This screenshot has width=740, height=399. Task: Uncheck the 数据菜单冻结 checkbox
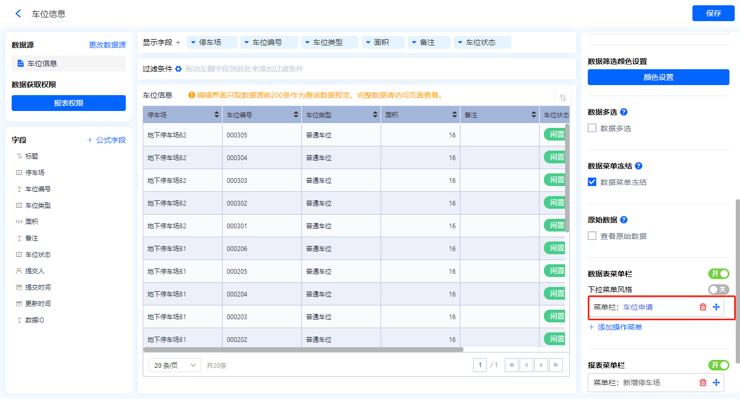[x=592, y=182]
